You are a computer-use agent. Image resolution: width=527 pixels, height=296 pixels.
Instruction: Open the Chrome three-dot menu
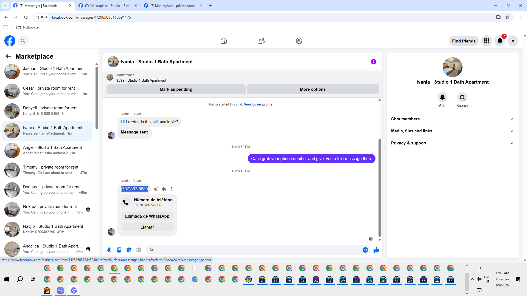point(521,17)
